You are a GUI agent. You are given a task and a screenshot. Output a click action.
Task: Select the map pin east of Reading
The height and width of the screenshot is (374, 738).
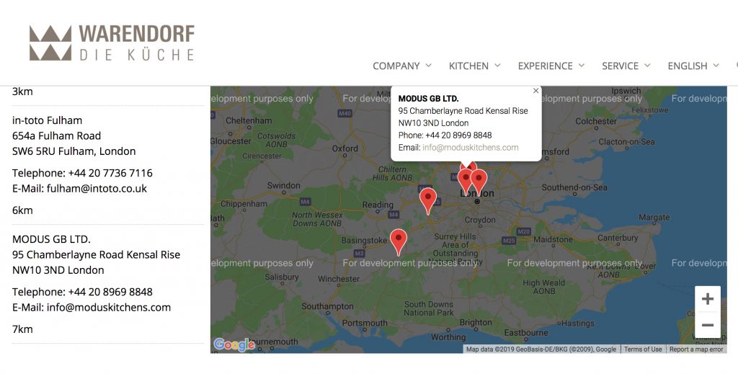tap(428, 200)
